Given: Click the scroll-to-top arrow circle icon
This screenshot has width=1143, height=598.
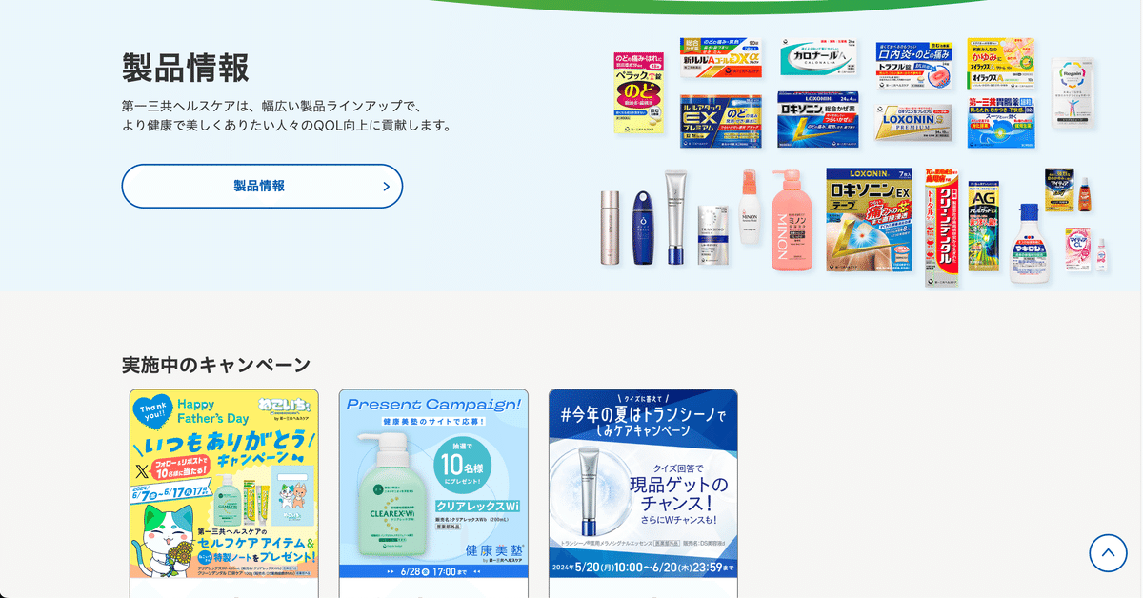Looking at the screenshot, I should pyautogui.click(x=1108, y=552).
